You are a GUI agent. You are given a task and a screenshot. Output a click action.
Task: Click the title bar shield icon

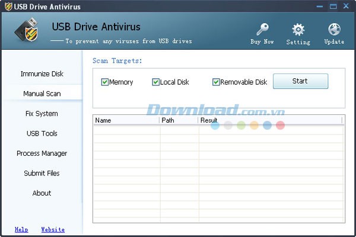(8, 7)
